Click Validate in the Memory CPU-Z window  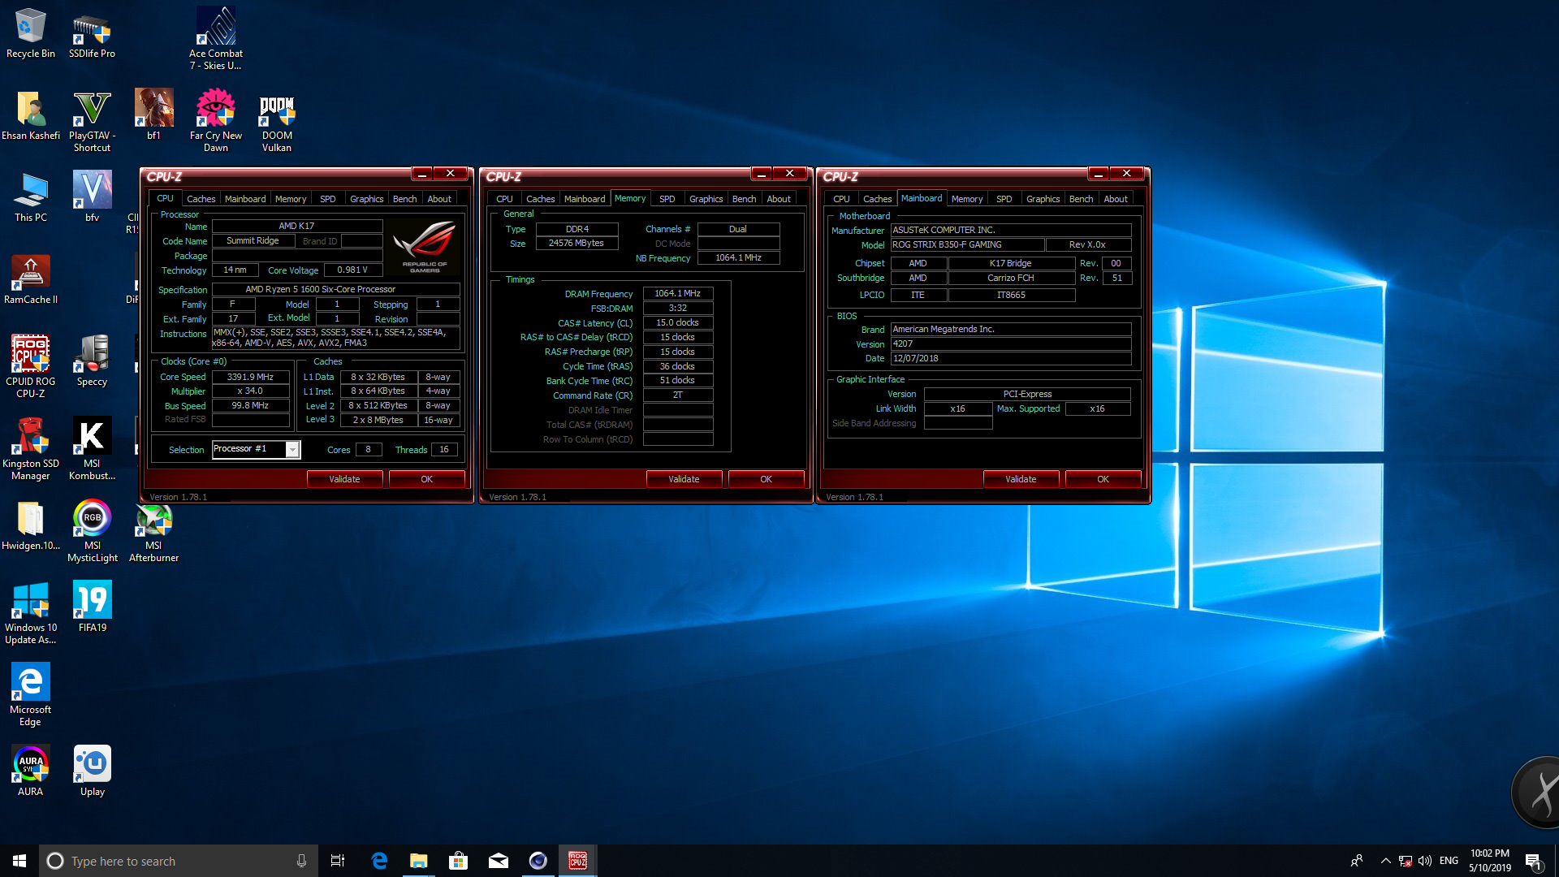(x=684, y=478)
